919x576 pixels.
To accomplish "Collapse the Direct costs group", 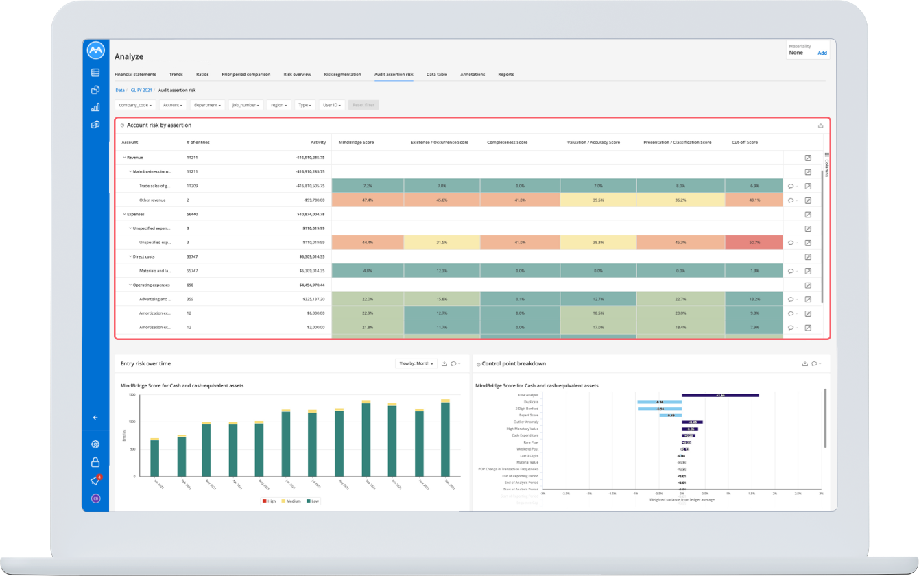I will [130, 256].
